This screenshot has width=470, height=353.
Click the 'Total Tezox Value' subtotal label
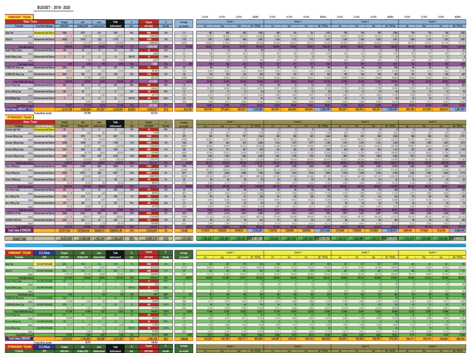click(19, 186)
